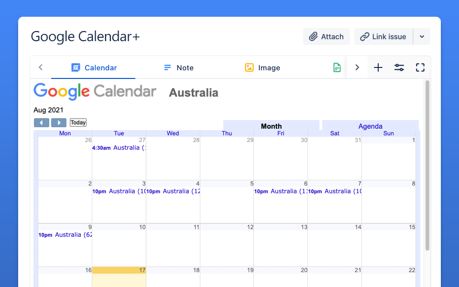Open the 10pm Australia event on August 7
Viewport: 459px width, 287px height.
click(335, 191)
